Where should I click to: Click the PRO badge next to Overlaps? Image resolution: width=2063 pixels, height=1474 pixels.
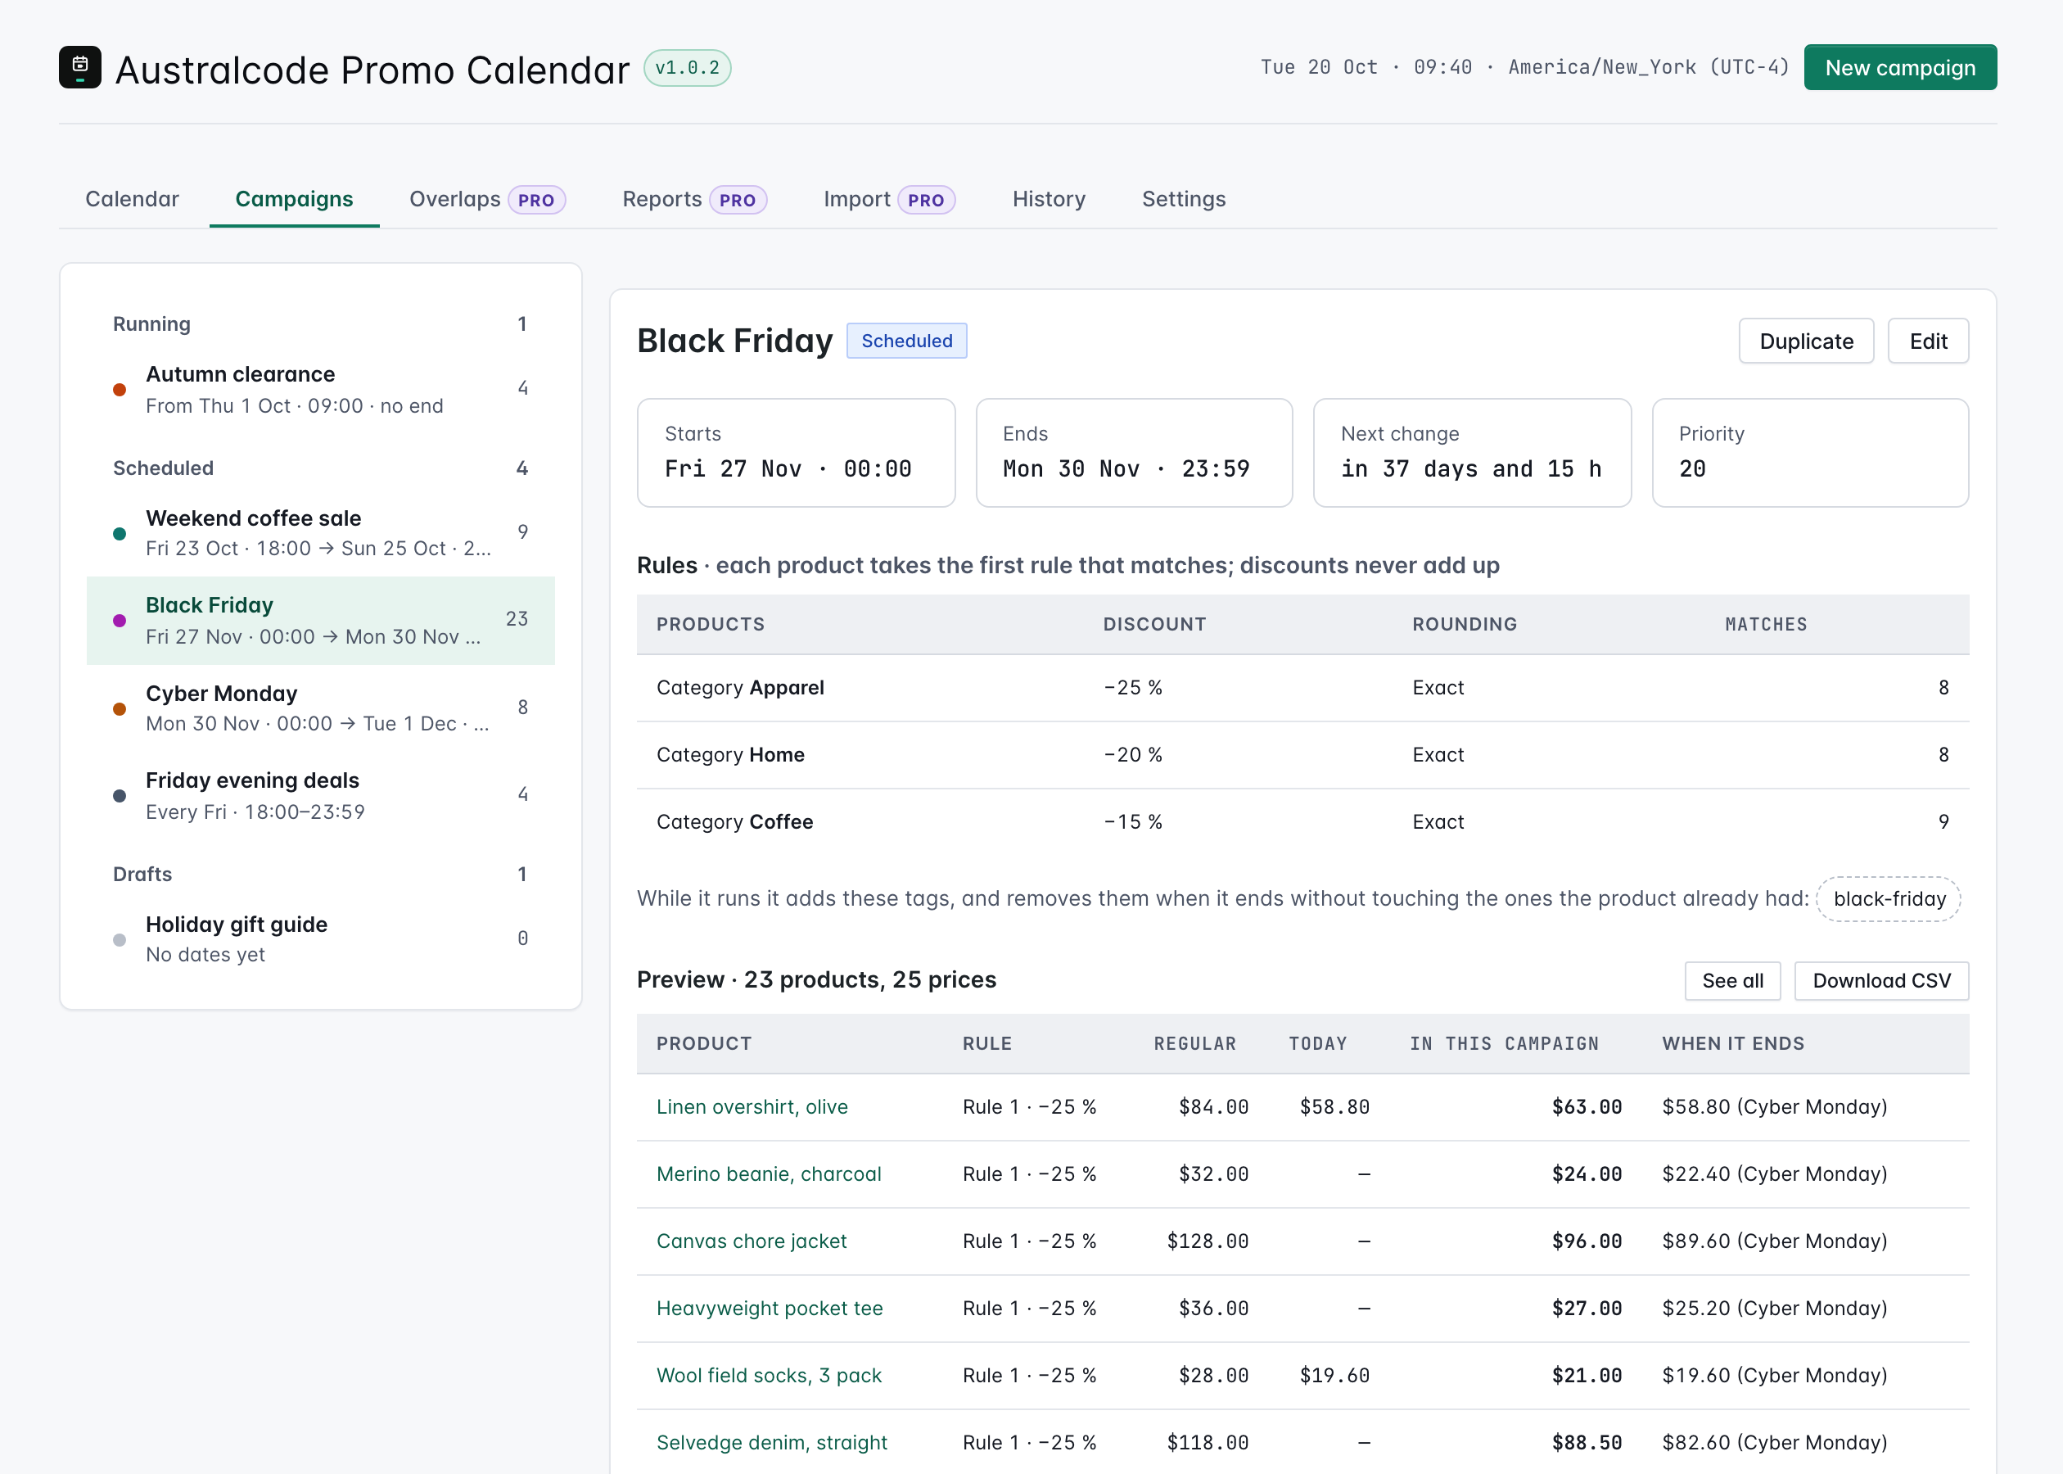[536, 200]
